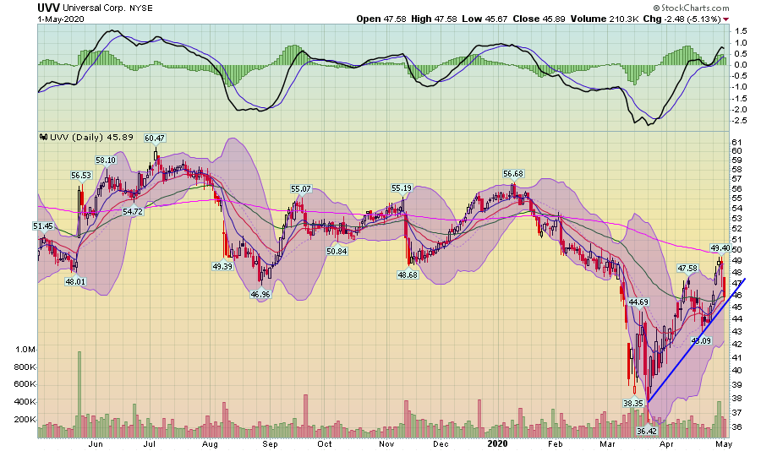Click the 48.68 price label
This screenshot has height=451, width=761.
point(408,274)
